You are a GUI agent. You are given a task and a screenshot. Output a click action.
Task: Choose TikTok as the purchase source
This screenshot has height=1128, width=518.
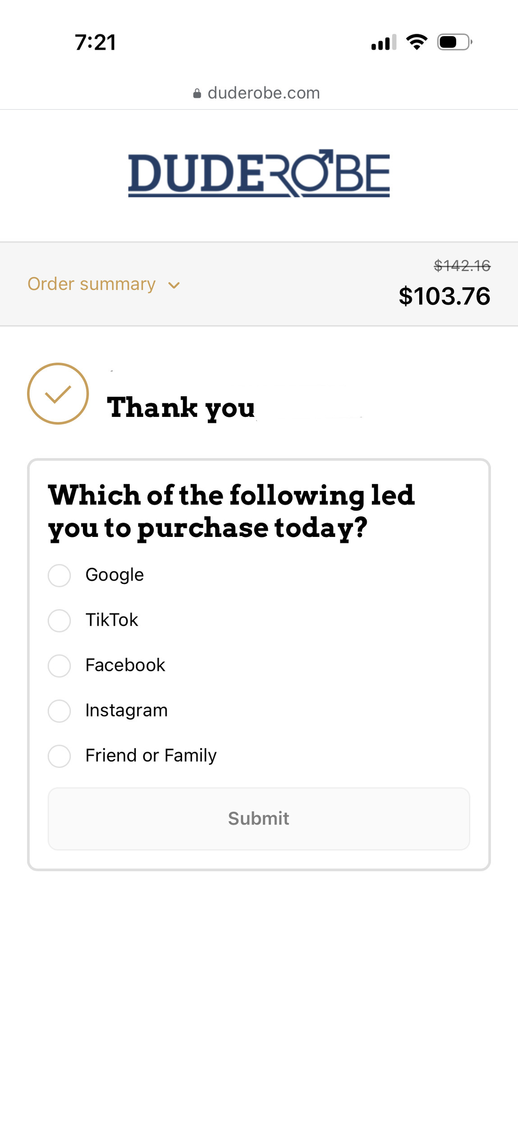[x=60, y=620]
